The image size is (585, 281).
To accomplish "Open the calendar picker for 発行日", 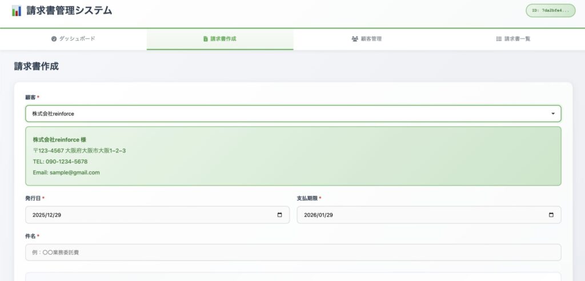I will [x=279, y=215].
